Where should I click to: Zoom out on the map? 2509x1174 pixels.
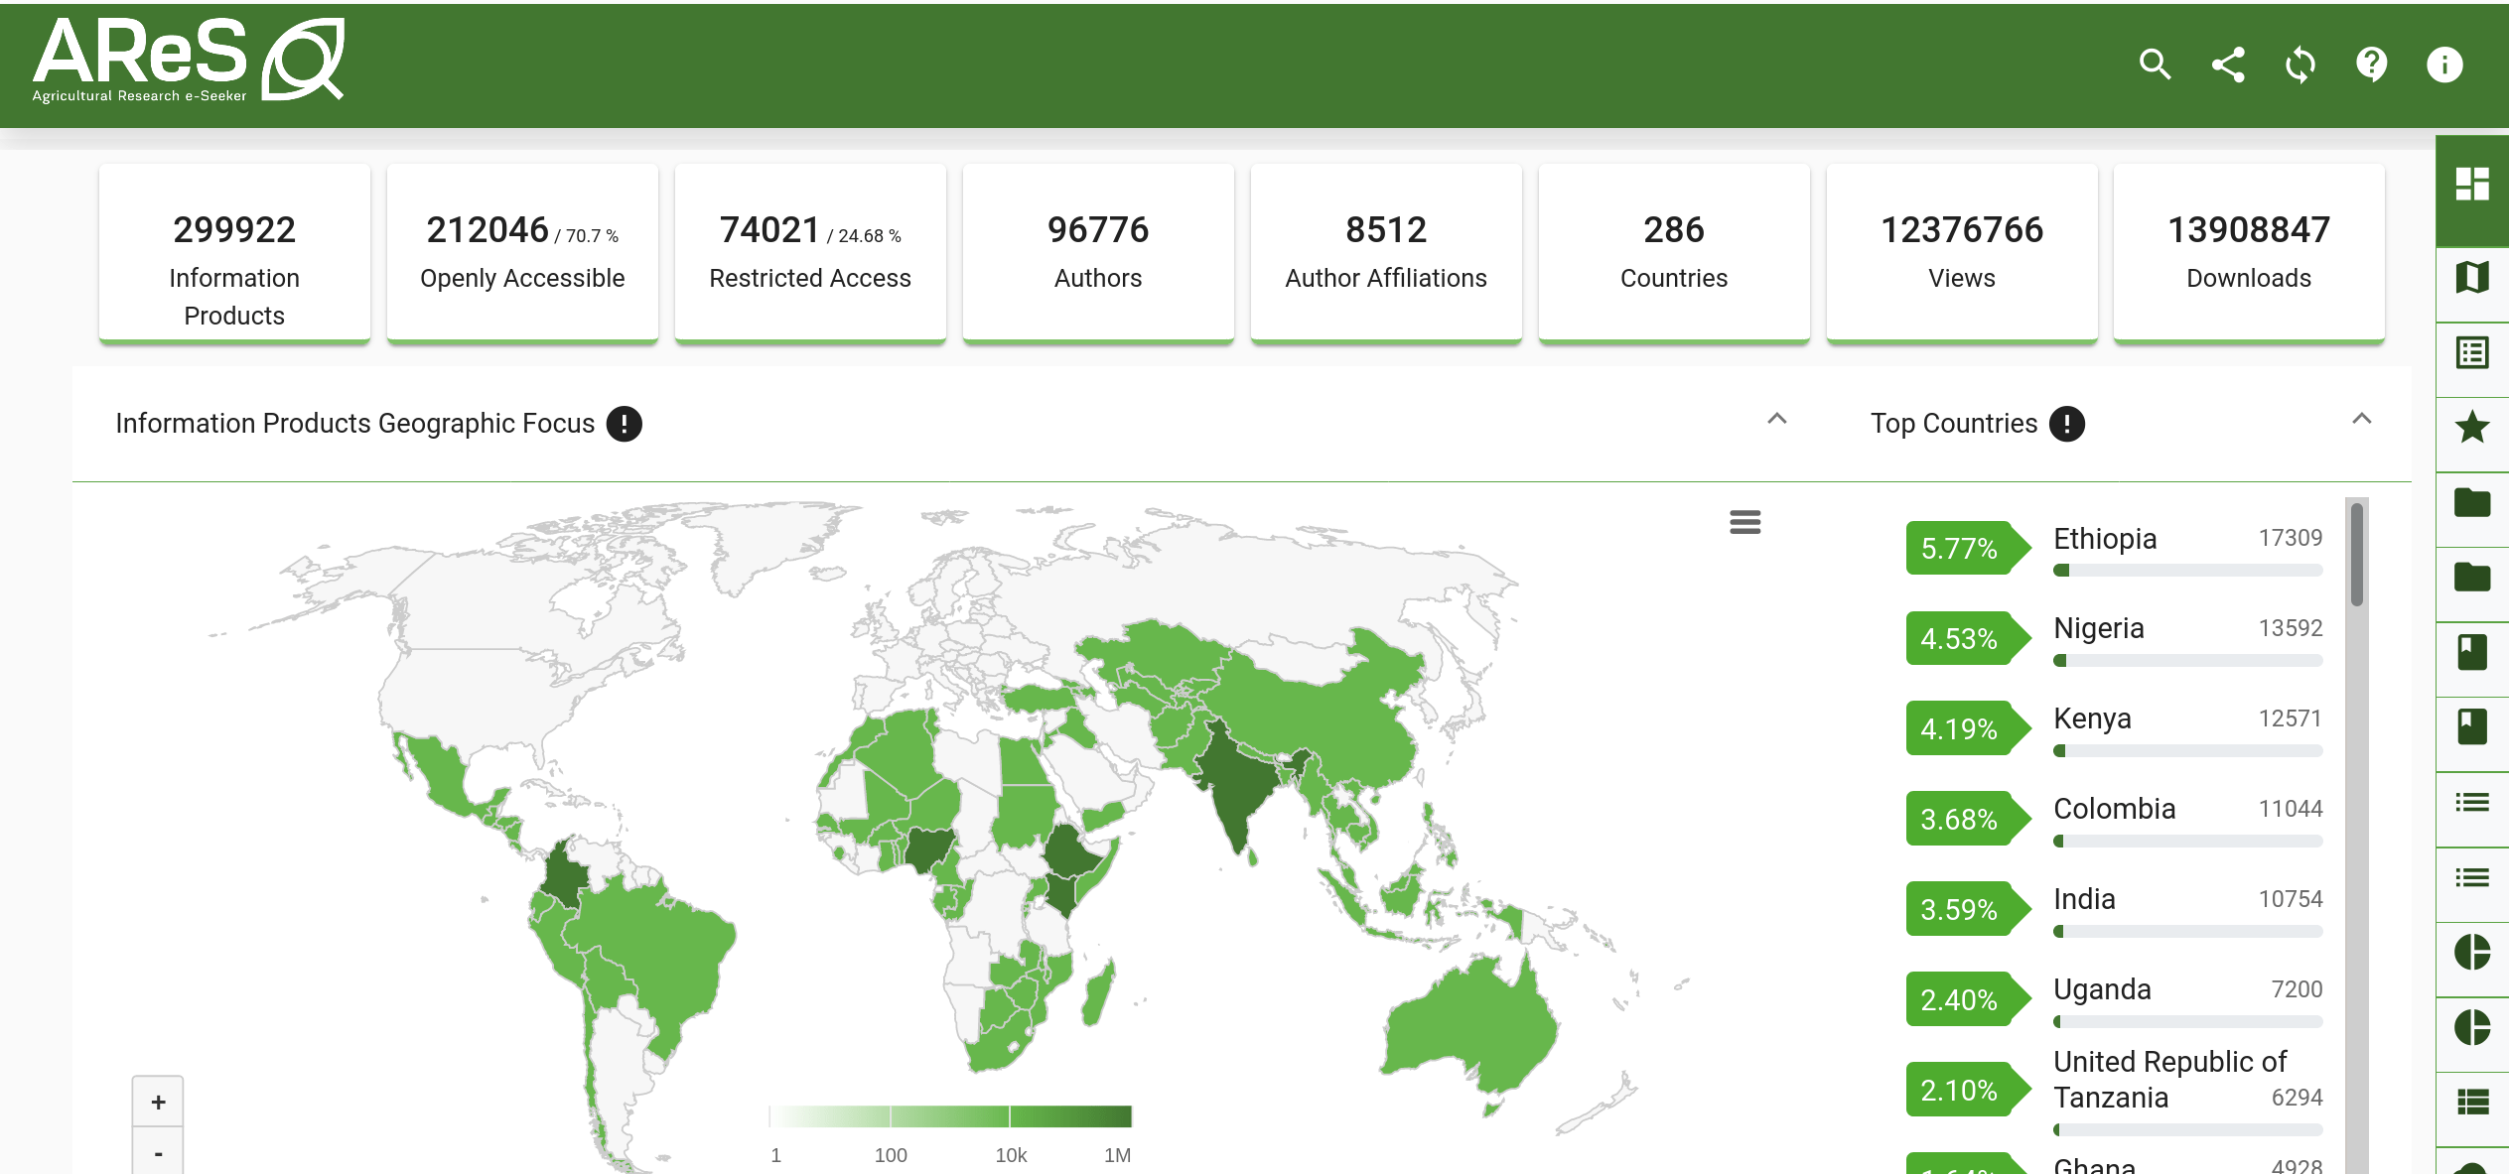pyautogui.click(x=158, y=1152)
